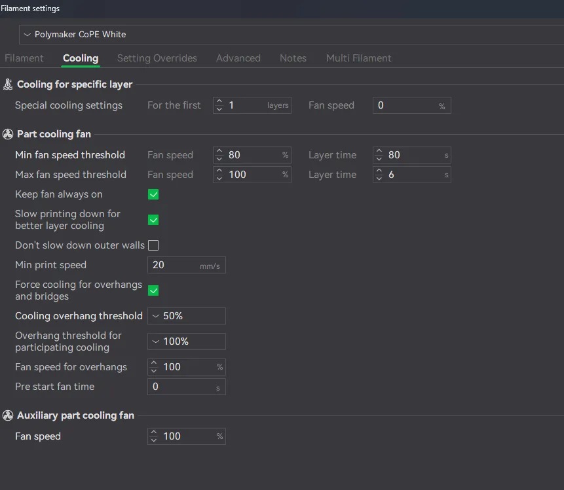
Task: Toggle Slow printing down for better layer cooling
Action: tap(153, 220)
